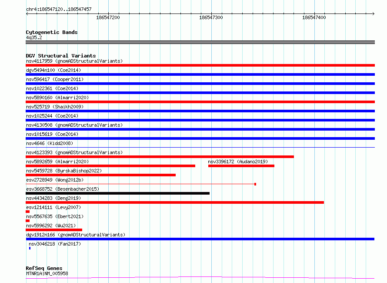The width and height of the screenshot is (387, 283).
Task: Click the red bar for nsv4123393
Action: tap(160, 157)
